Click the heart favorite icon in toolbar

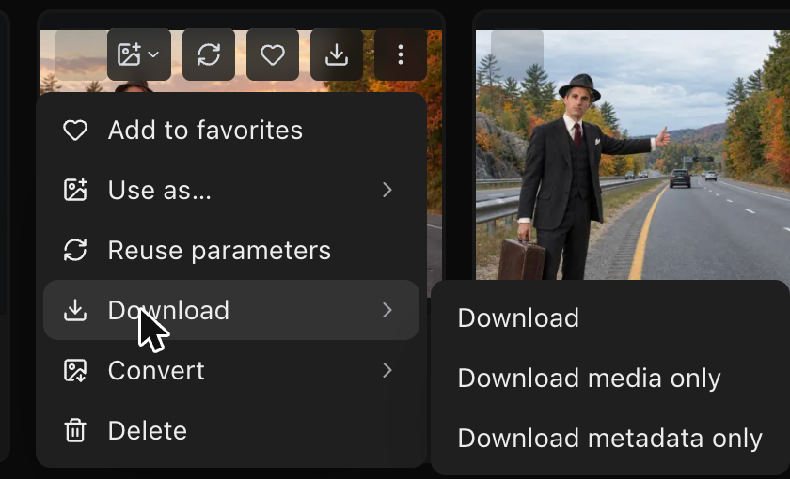(x=273, y=54)
